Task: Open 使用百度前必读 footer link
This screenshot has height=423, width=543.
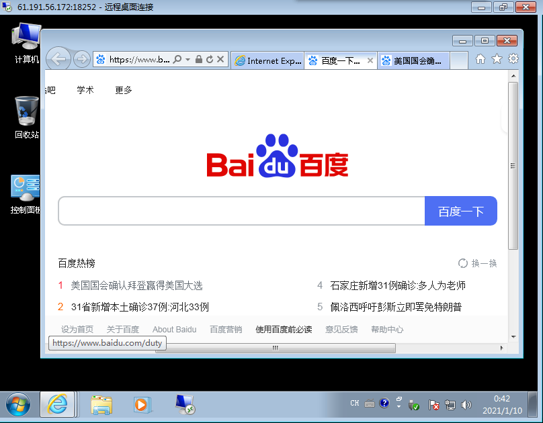Action: click(284, 330)
